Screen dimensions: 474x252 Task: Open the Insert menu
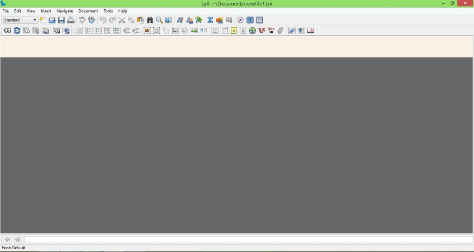(46, 11)
